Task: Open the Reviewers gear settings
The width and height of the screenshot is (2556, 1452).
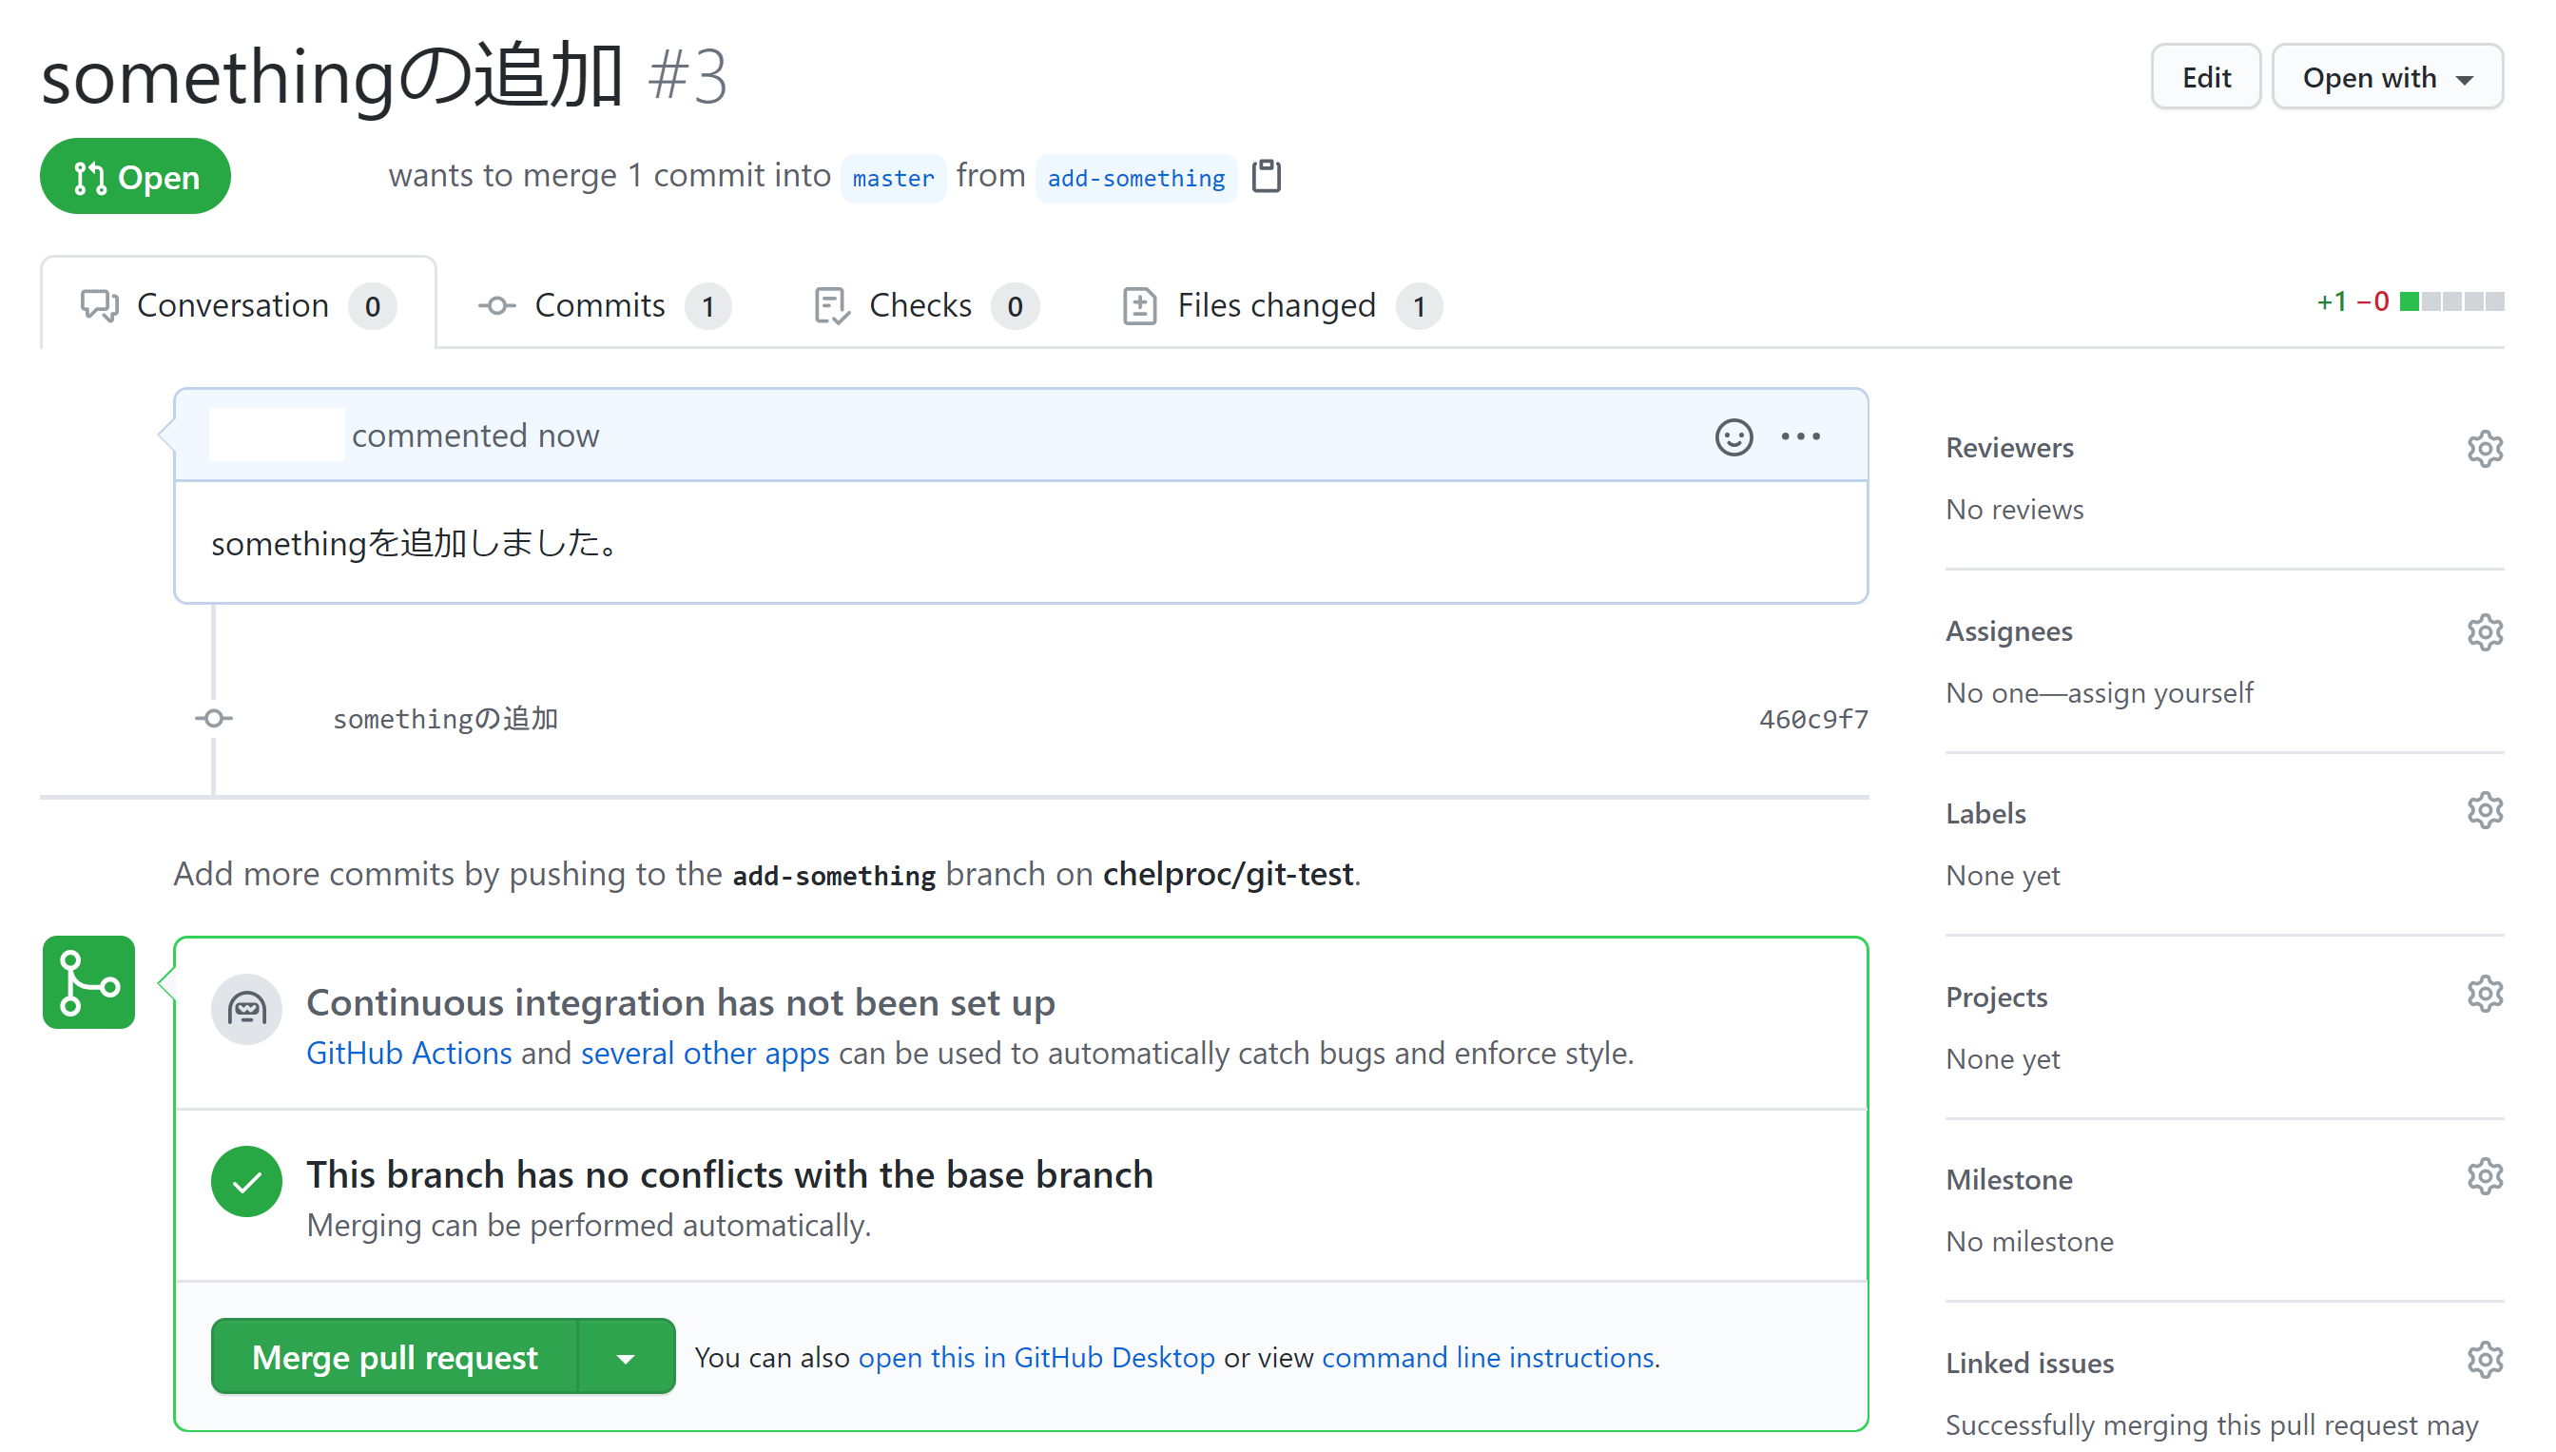Action: [x=2484, y=449]
